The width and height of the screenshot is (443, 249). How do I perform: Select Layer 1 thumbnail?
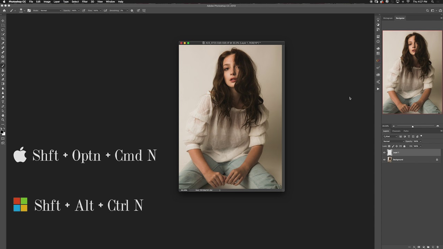pyautogui.click(x=390, y=153)
